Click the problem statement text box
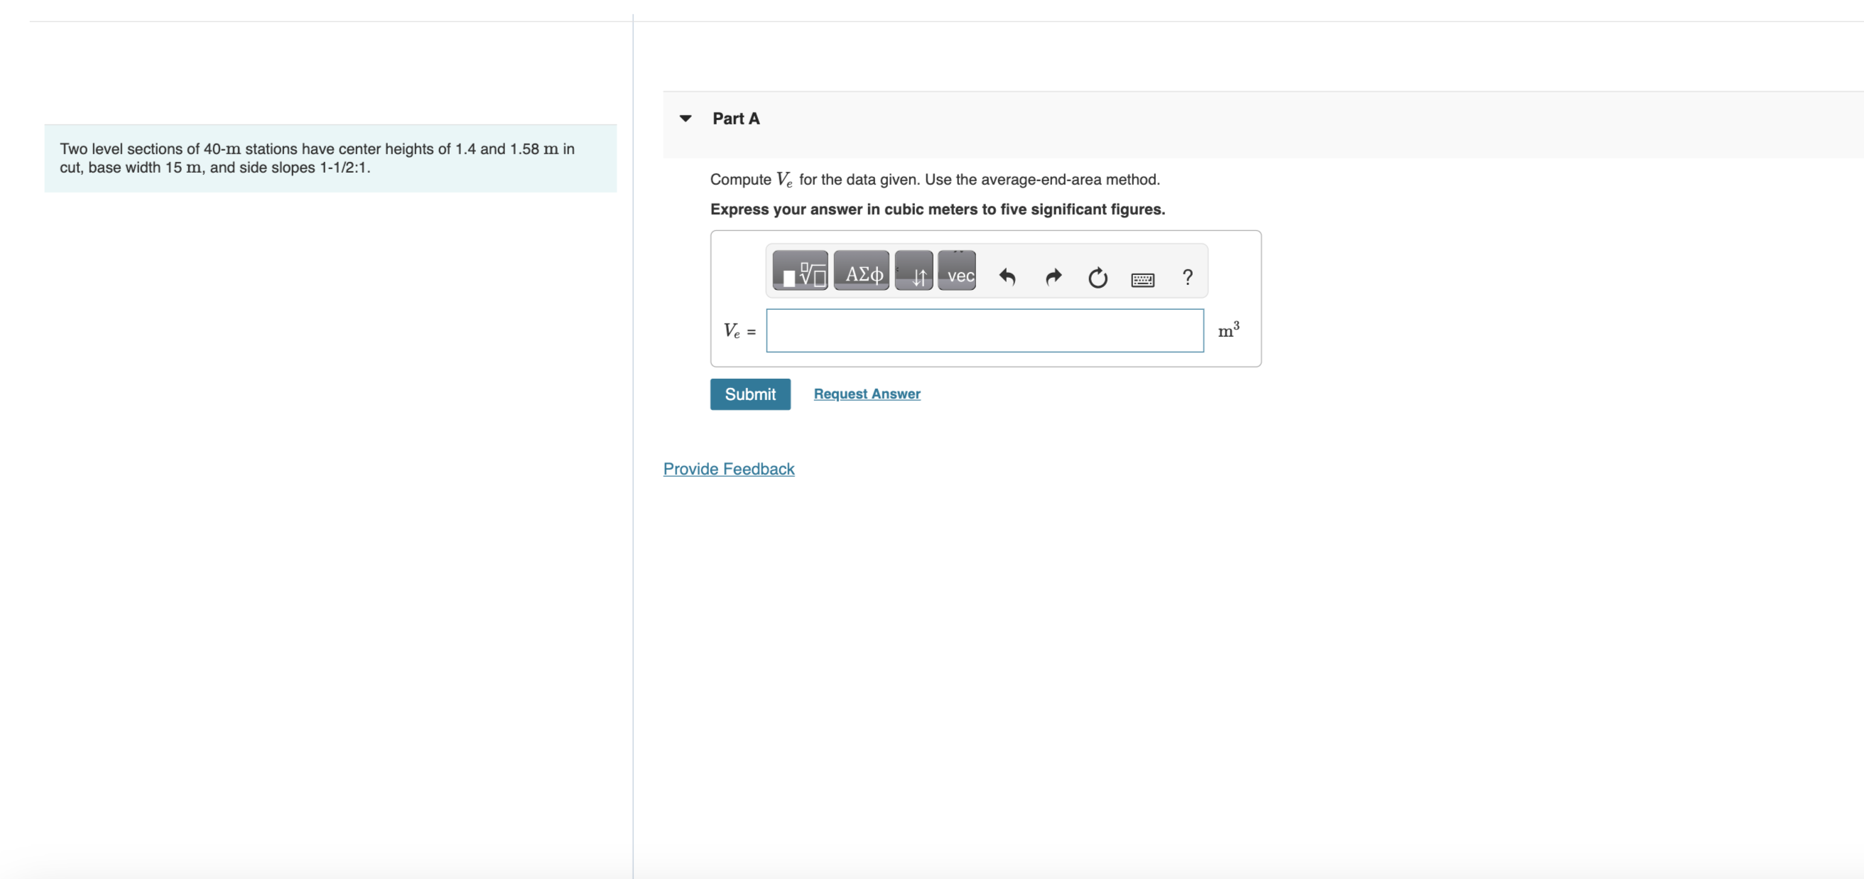The image size is (1864, 879). click(x=330, y=158)
